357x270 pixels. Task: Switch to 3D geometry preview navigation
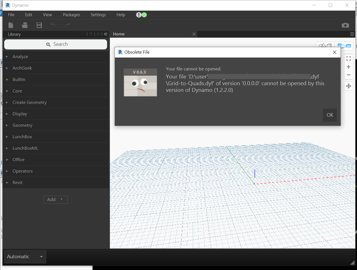pyautogui.click(x=325, y=46)
